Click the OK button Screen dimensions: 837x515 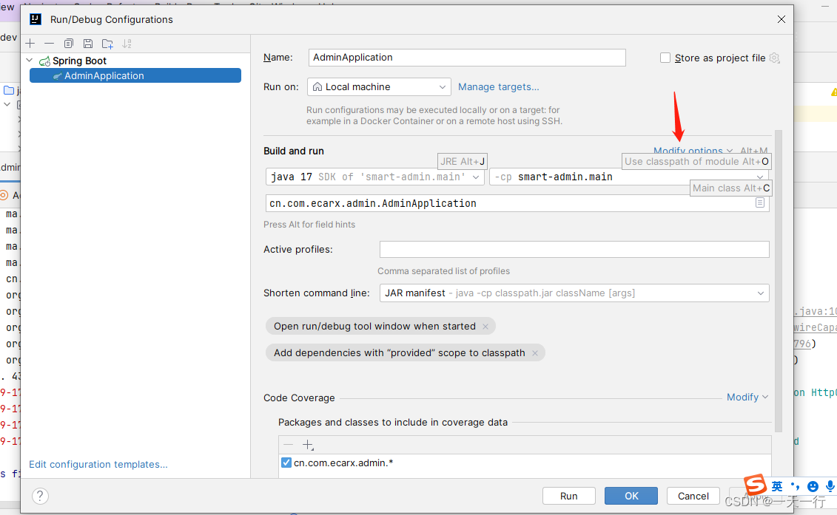pos(631,496)
